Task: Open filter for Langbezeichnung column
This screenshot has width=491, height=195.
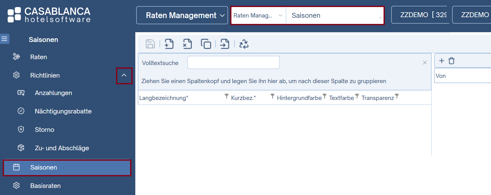Action: (x=227, y=97)
